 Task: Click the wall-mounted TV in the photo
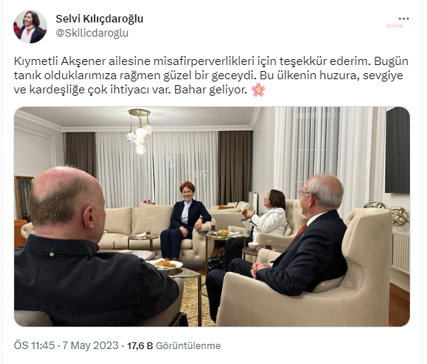(x=397, y=150)
